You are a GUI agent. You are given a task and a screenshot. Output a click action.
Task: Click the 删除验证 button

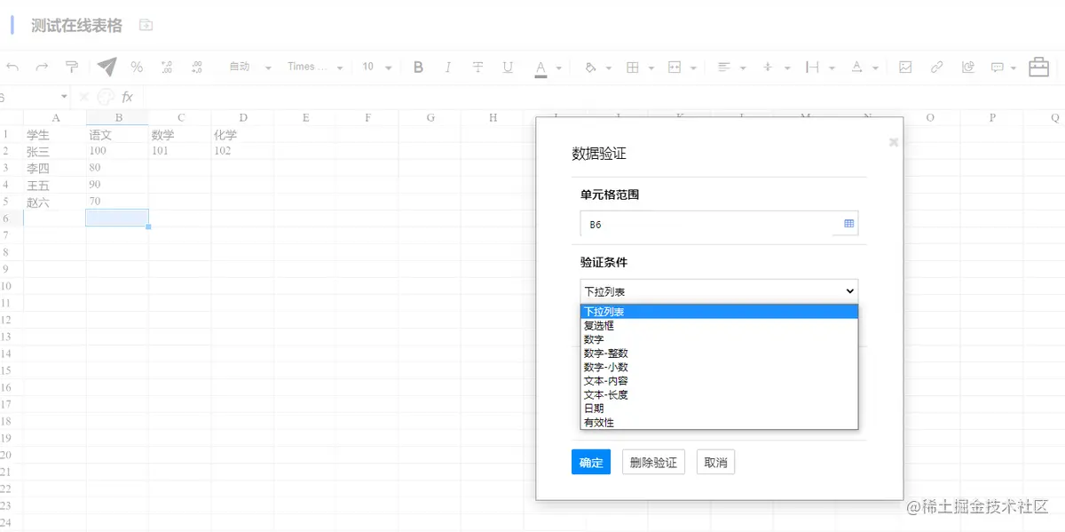653,463
